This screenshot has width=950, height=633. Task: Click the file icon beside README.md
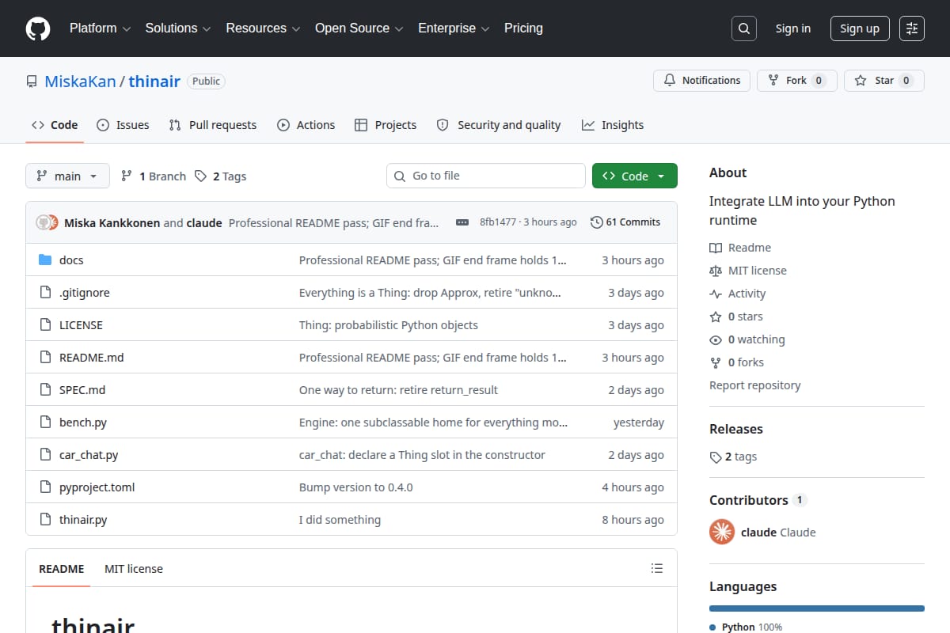click(45, 358)
